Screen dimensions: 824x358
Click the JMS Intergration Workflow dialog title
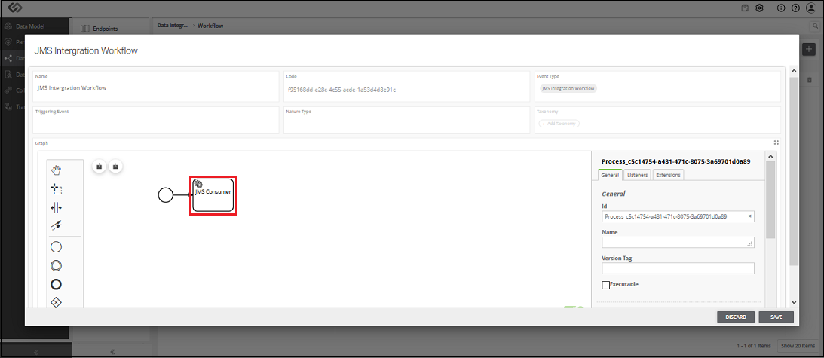[x=86, y=51]
